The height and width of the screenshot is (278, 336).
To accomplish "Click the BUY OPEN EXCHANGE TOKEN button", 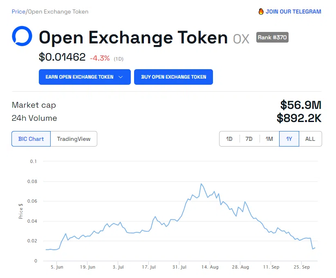I will 173,77.
